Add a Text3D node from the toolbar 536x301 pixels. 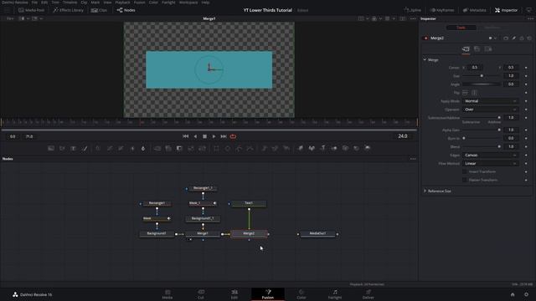click(323, 148)
